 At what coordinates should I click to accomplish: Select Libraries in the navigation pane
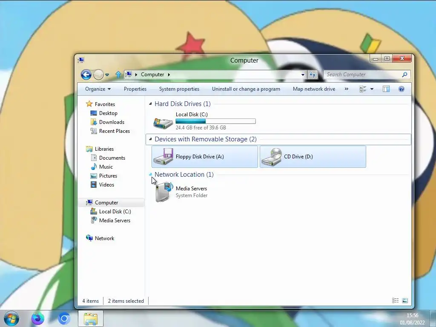[104, 149]
